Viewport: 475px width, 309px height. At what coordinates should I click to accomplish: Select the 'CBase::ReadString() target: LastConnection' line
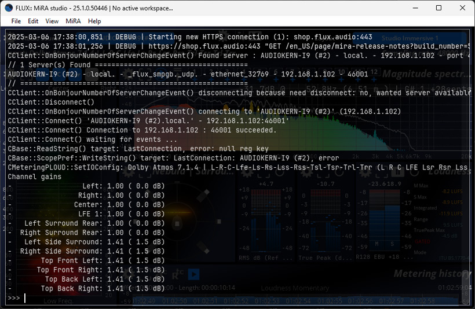[x=138, y=149]
